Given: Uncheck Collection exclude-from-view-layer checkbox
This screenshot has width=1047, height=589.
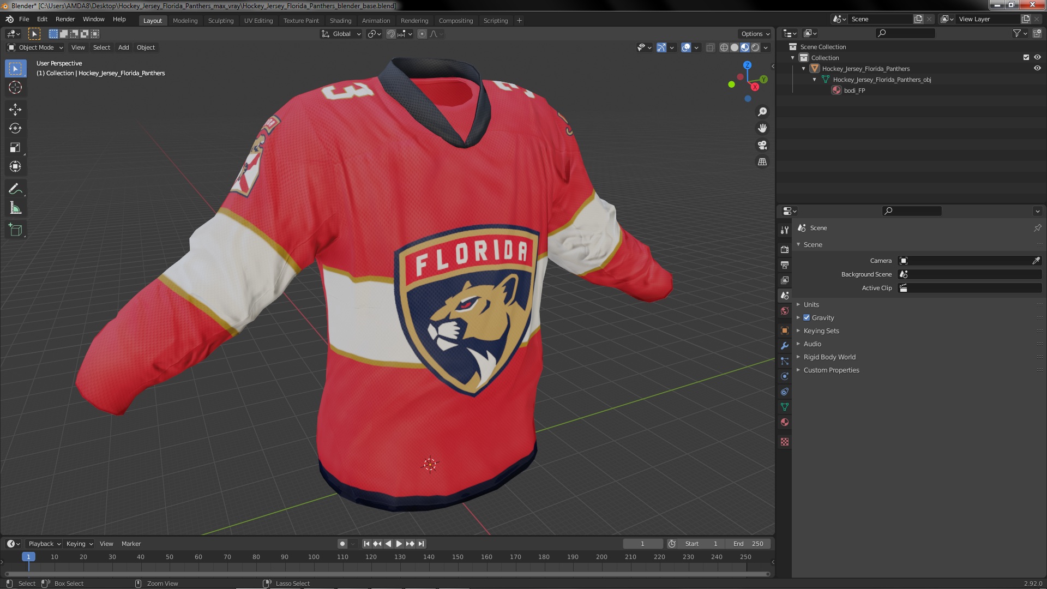Looking at the screenshot, I should click(x=1026, y=57).
